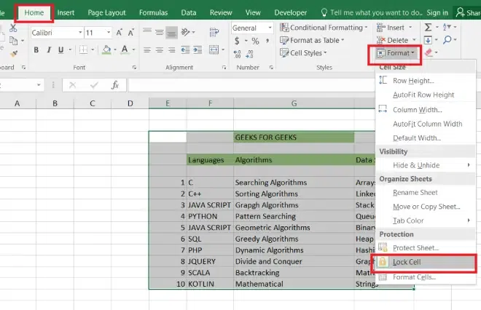Center text horizontally
The image size is (481, 310).
coord(159,49)
